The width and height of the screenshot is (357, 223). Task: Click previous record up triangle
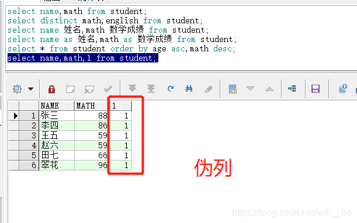pyautogui.click(x=269, y=89)
